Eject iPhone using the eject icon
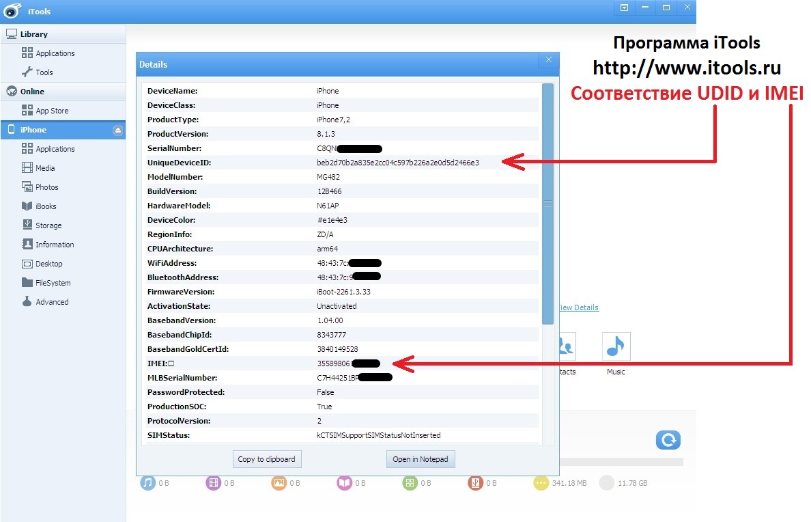Image resolution: width=811 pixels, height=522 pixels. 118,130
